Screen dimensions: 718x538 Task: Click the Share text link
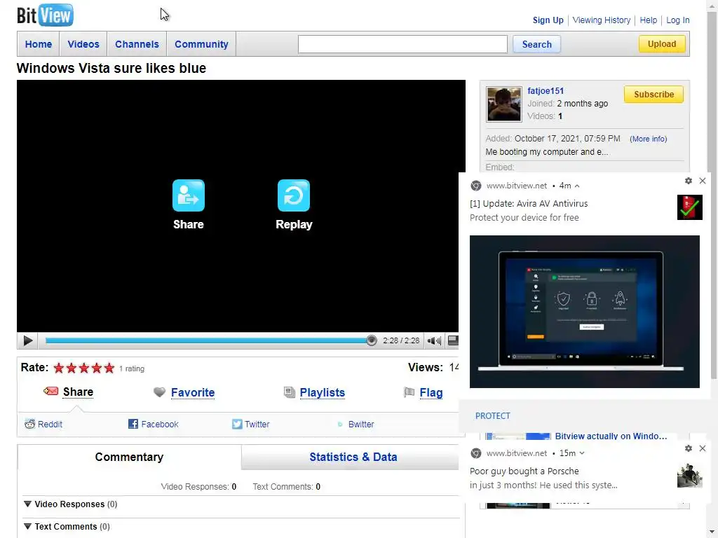78,392
